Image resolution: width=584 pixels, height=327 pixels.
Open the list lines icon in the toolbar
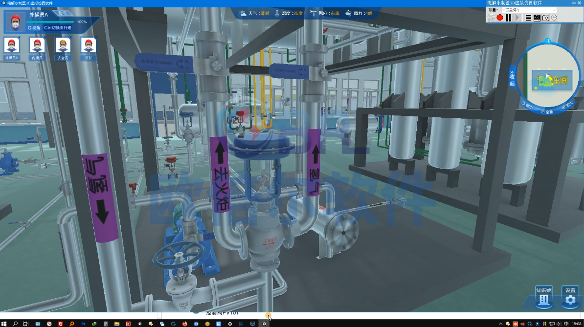click(x=528, y=18)
